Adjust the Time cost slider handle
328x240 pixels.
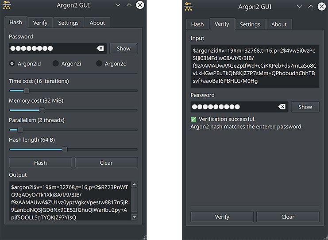point(27,91)
